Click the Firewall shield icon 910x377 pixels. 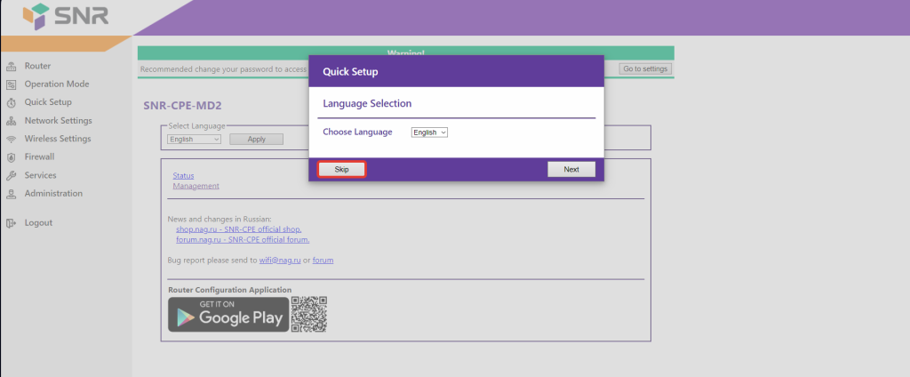tap(11, 157)
